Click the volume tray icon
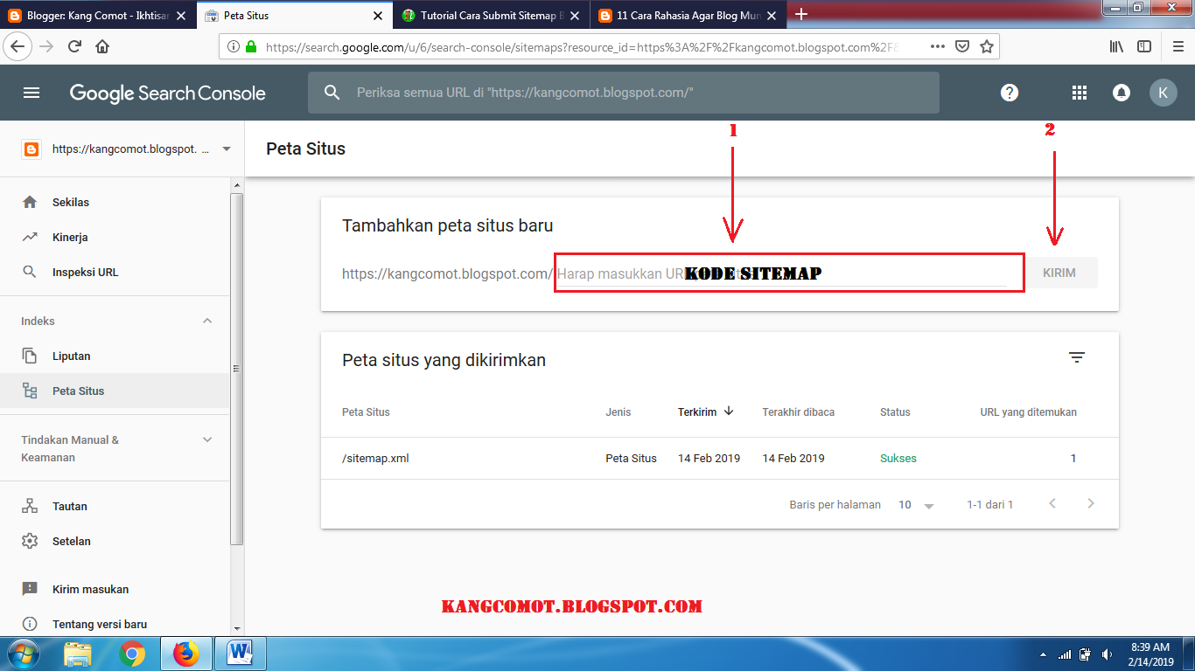This screenshot has height=671, width=1195. tap(1107, 654)
